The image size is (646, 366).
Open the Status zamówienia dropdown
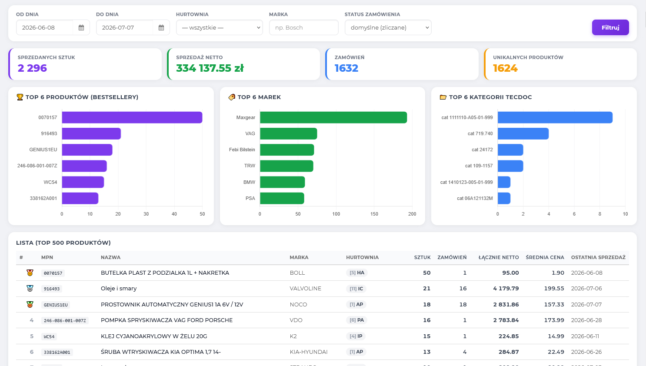tap(388, 27)
